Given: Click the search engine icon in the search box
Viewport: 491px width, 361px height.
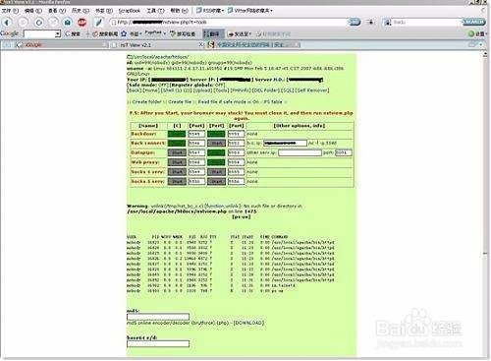Looking at the screenshot, I should point(388,23).
